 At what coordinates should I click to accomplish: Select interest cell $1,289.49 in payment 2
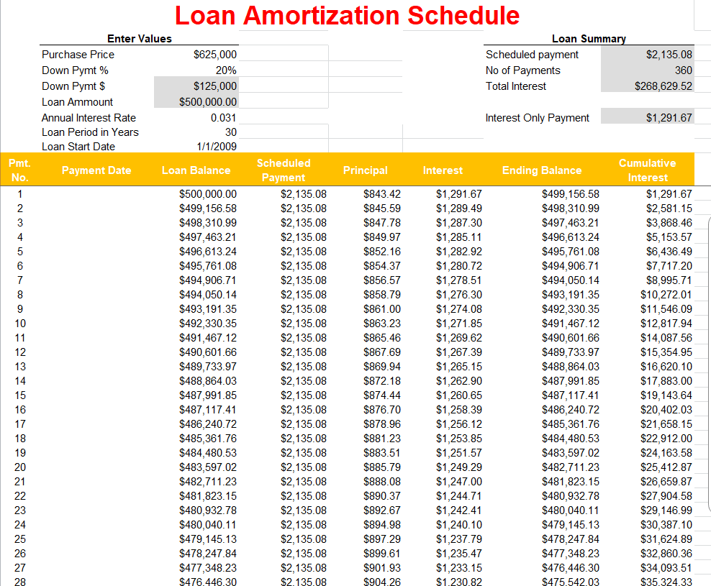point(459,209)
